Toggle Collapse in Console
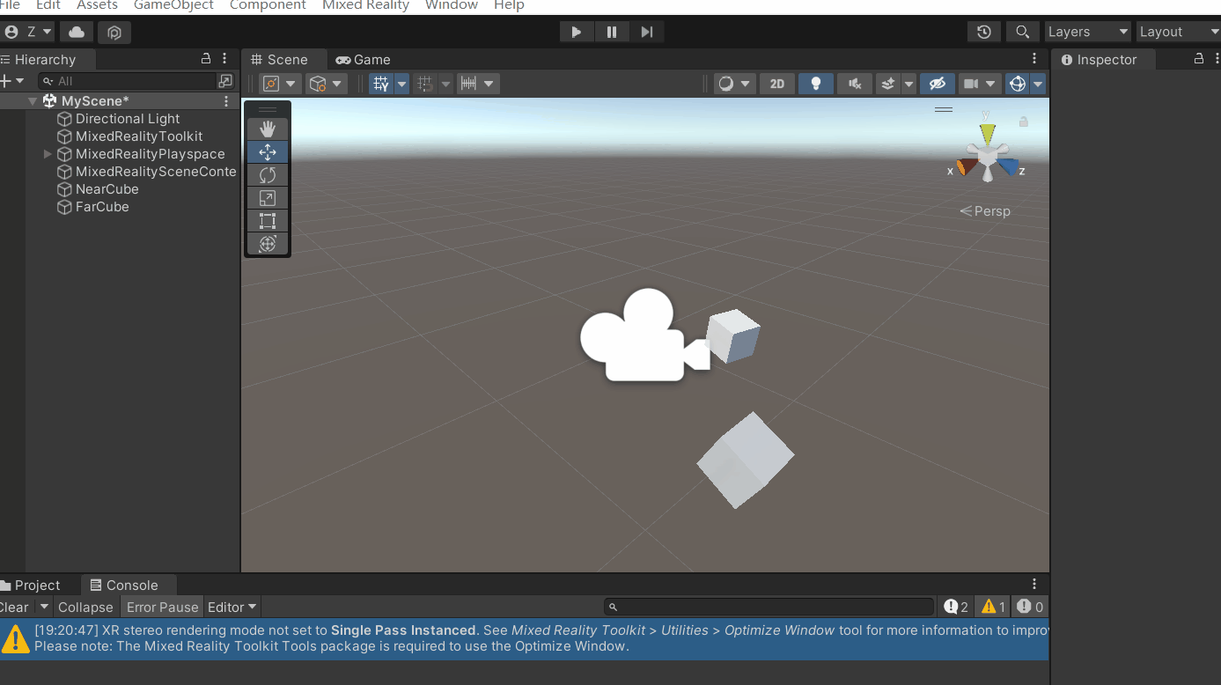The height and width of the screenshot is (685, 1221). [85, 607]
